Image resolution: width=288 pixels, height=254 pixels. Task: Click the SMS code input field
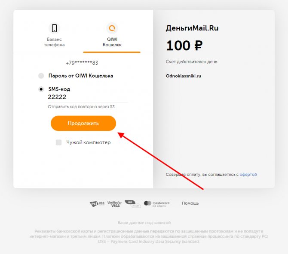pyautogui.click(x=88, y=97)
